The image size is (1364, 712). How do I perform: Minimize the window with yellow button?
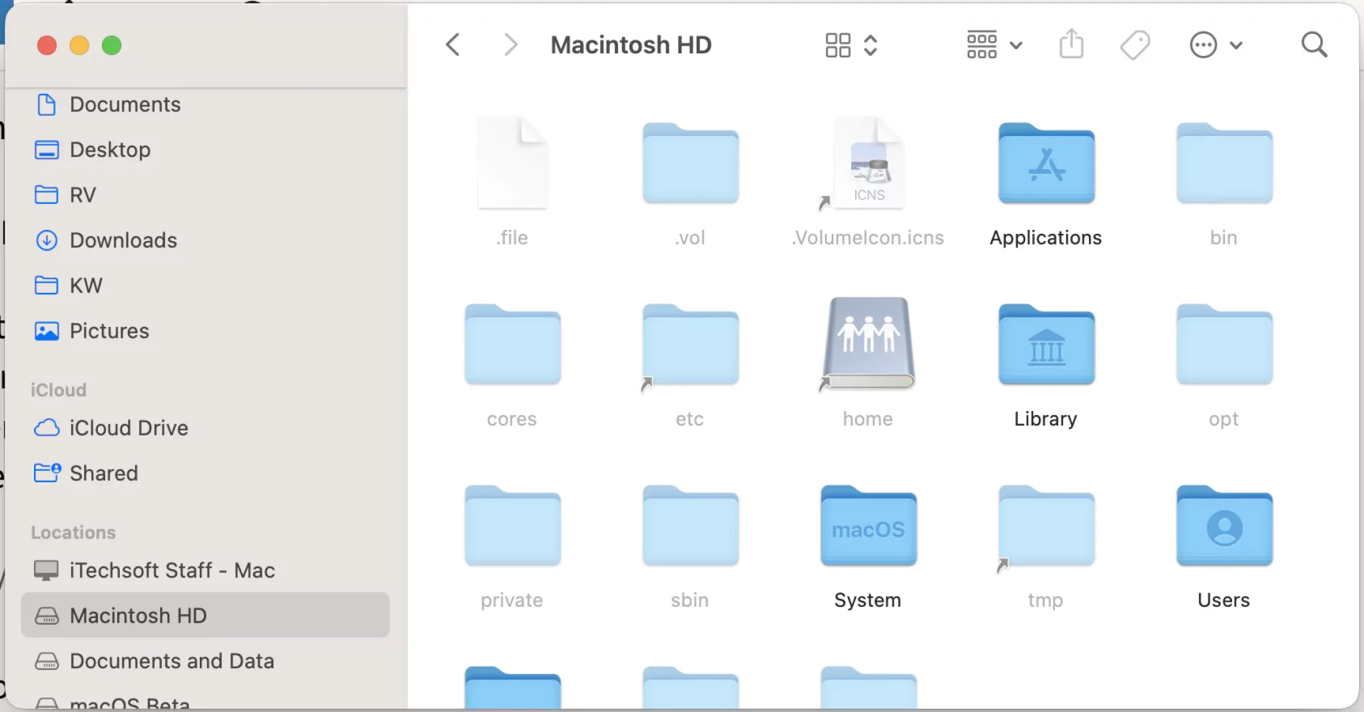coord(79,45)
